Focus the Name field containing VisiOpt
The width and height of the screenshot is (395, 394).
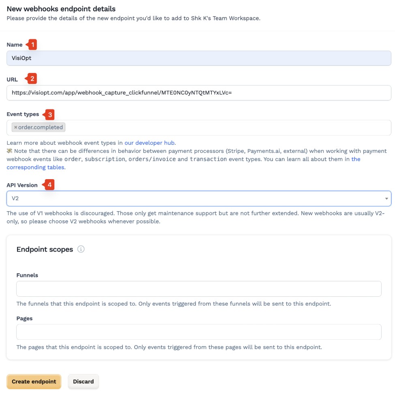click(199, 58)
